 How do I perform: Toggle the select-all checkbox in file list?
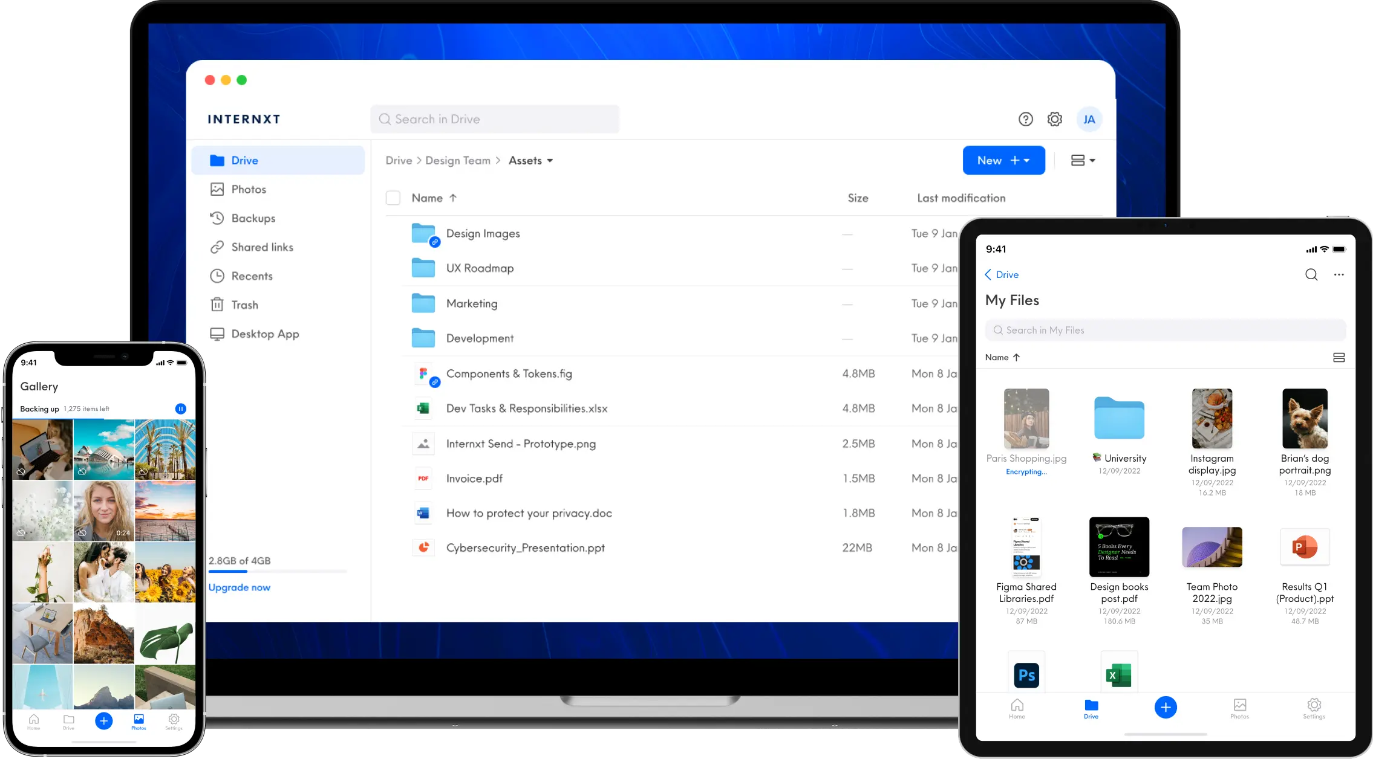tap(393, 197)
